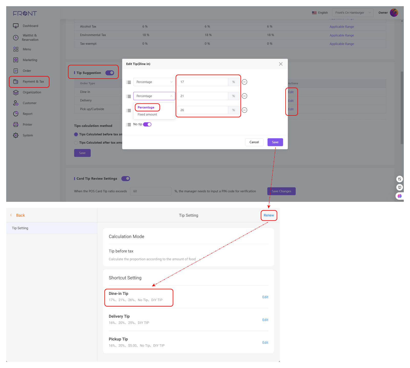Select Tips Calculated after tax radio
Screen dimensions: 410x368
pyautogui.click(x=76, y=143)
